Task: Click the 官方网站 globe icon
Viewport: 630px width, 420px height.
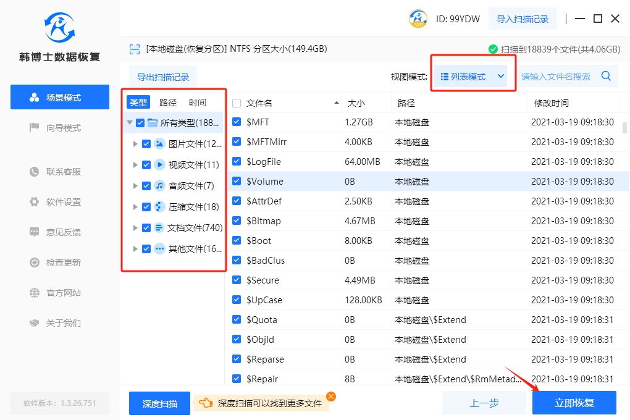Action: coord(35,293)
